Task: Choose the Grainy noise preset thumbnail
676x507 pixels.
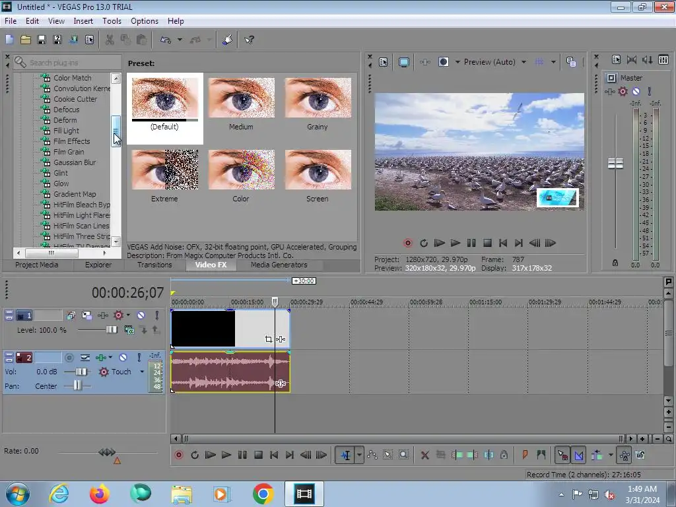Action: coord(318,98)
